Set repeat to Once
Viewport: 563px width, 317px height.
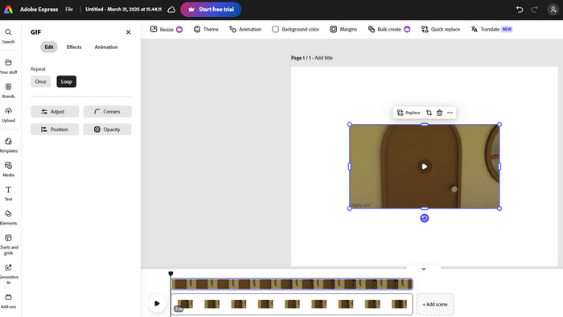pos(40,81)
